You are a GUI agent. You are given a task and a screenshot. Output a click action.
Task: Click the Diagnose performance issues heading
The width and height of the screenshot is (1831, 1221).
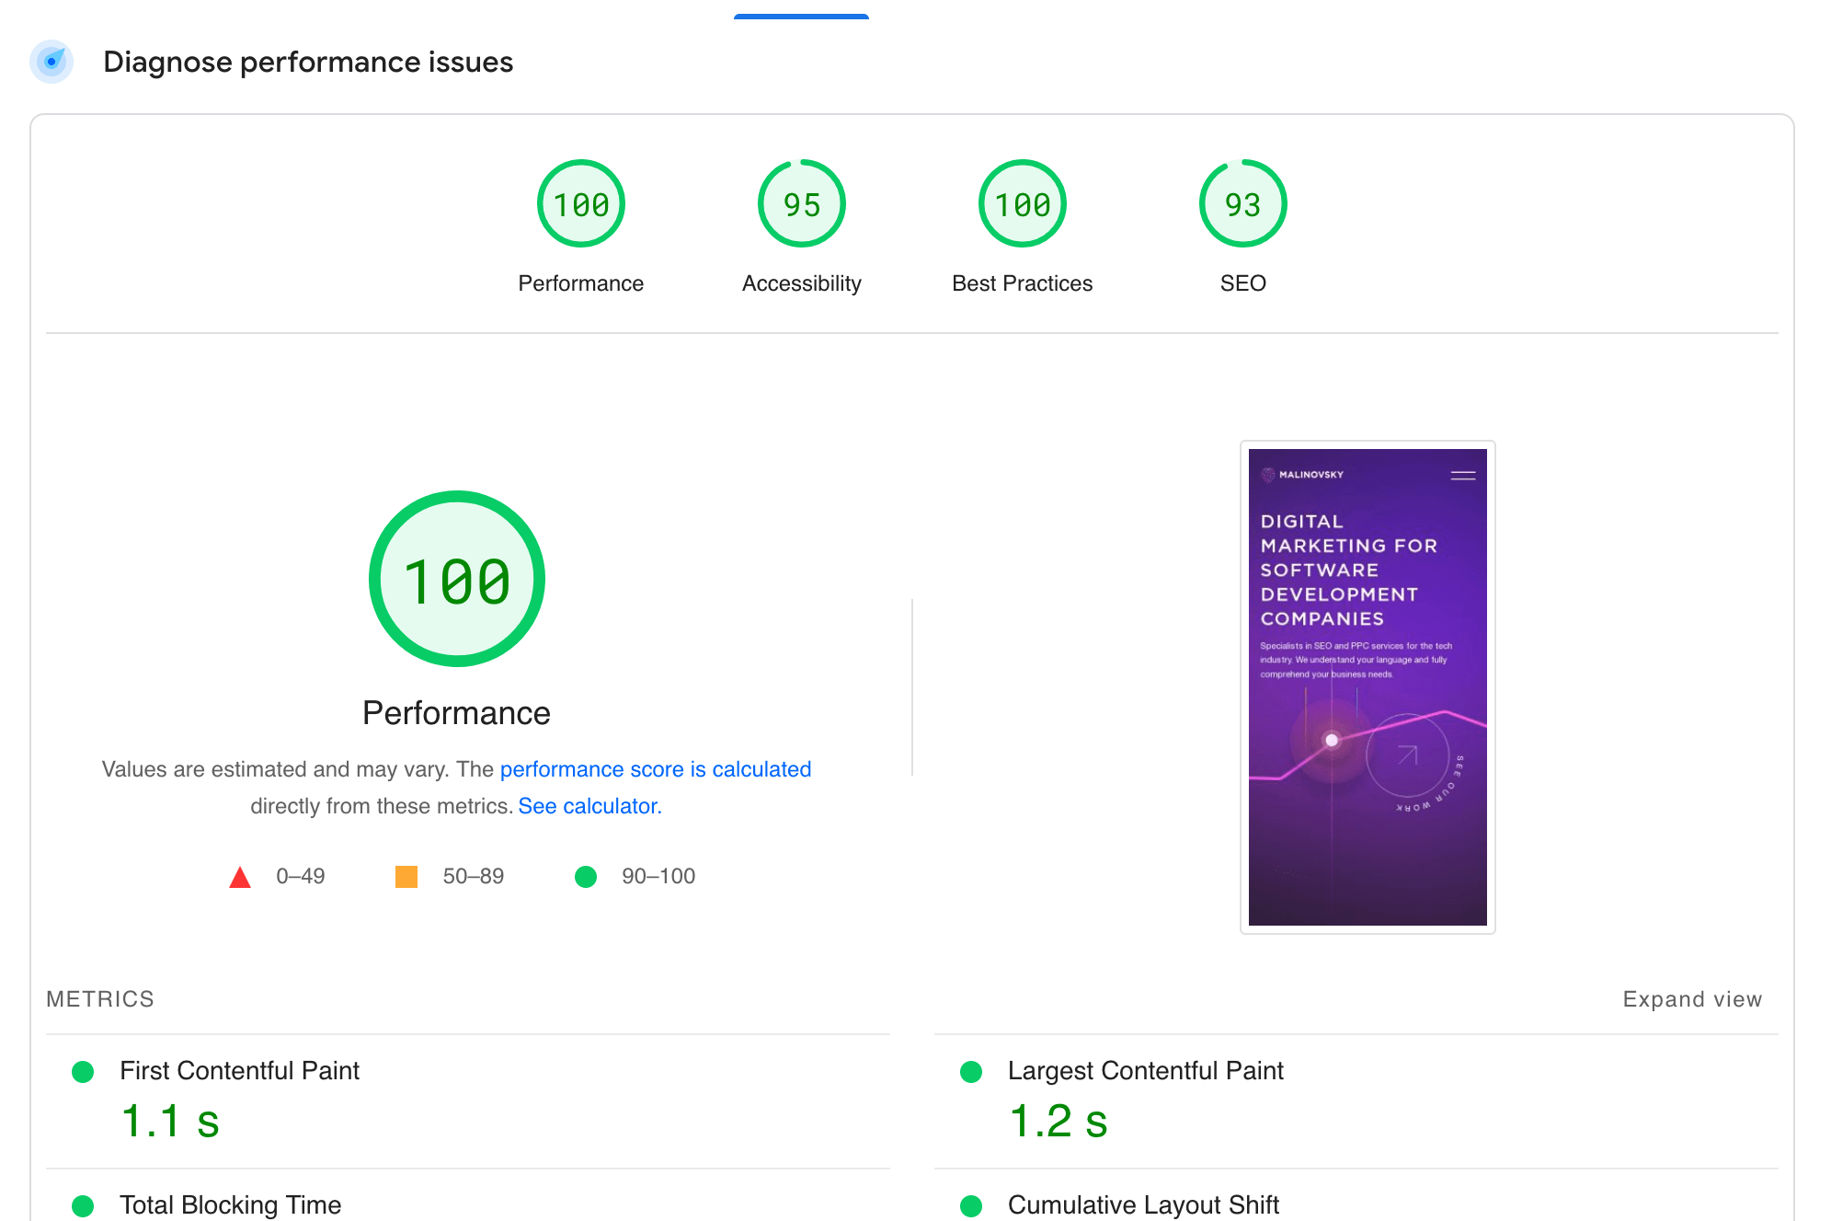tap(308, 63)
